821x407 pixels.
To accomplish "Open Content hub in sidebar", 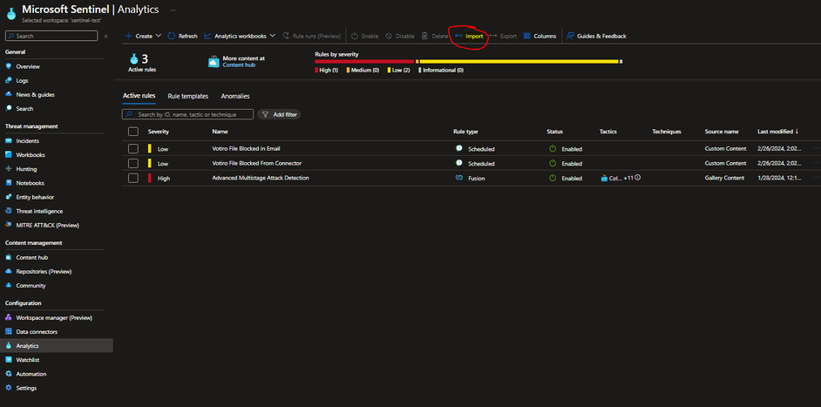I will click(x=32, y=258).
